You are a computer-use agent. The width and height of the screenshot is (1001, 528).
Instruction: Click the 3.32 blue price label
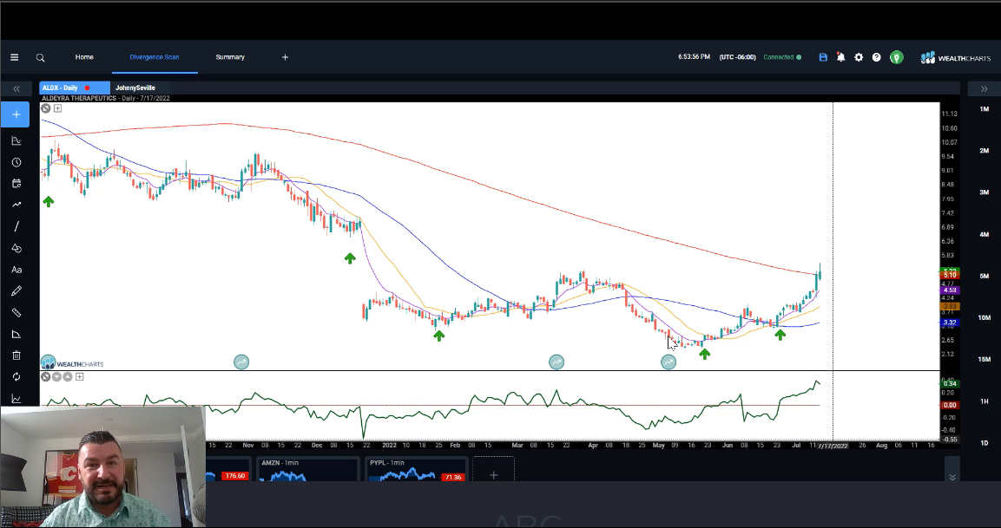(949, 323)
